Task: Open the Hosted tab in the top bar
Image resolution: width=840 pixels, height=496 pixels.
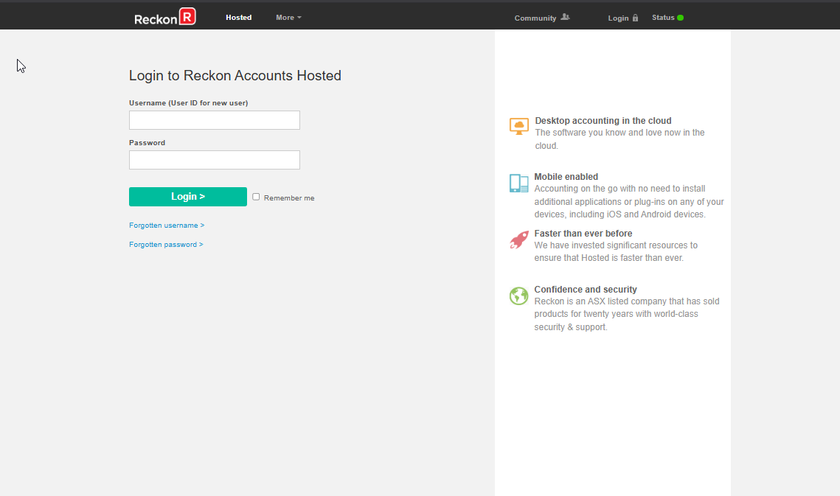Action: [x=238, y=18]
